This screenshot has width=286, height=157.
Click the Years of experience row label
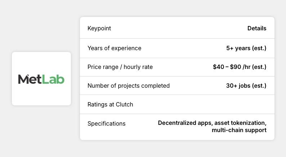[114, 48]
